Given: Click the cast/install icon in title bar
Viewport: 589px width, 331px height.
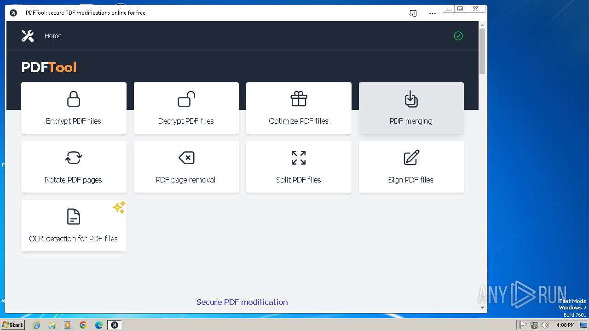Looking at the screenshot, I should (x=413, y=13).
